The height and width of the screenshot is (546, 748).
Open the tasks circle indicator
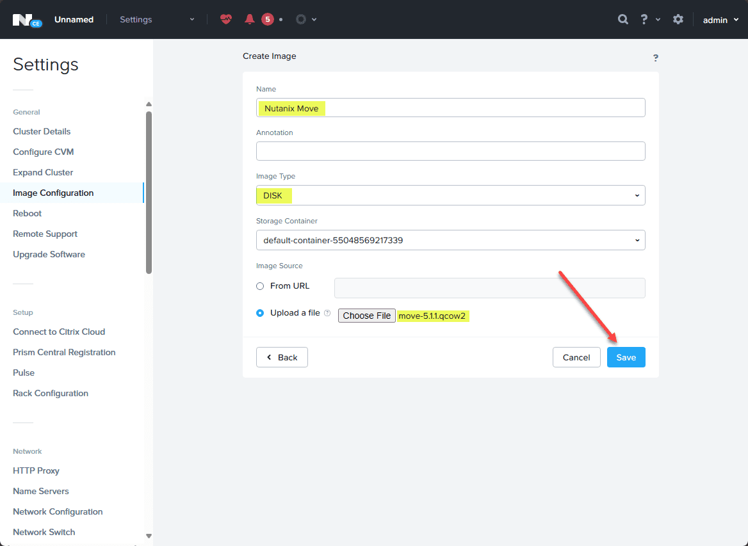[x=300, y=20]
